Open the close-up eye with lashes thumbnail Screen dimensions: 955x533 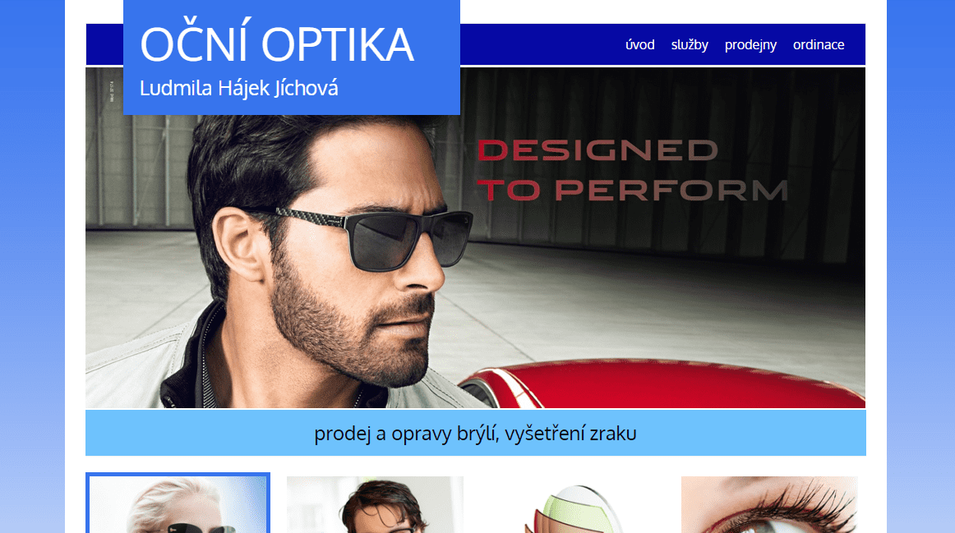769,504
